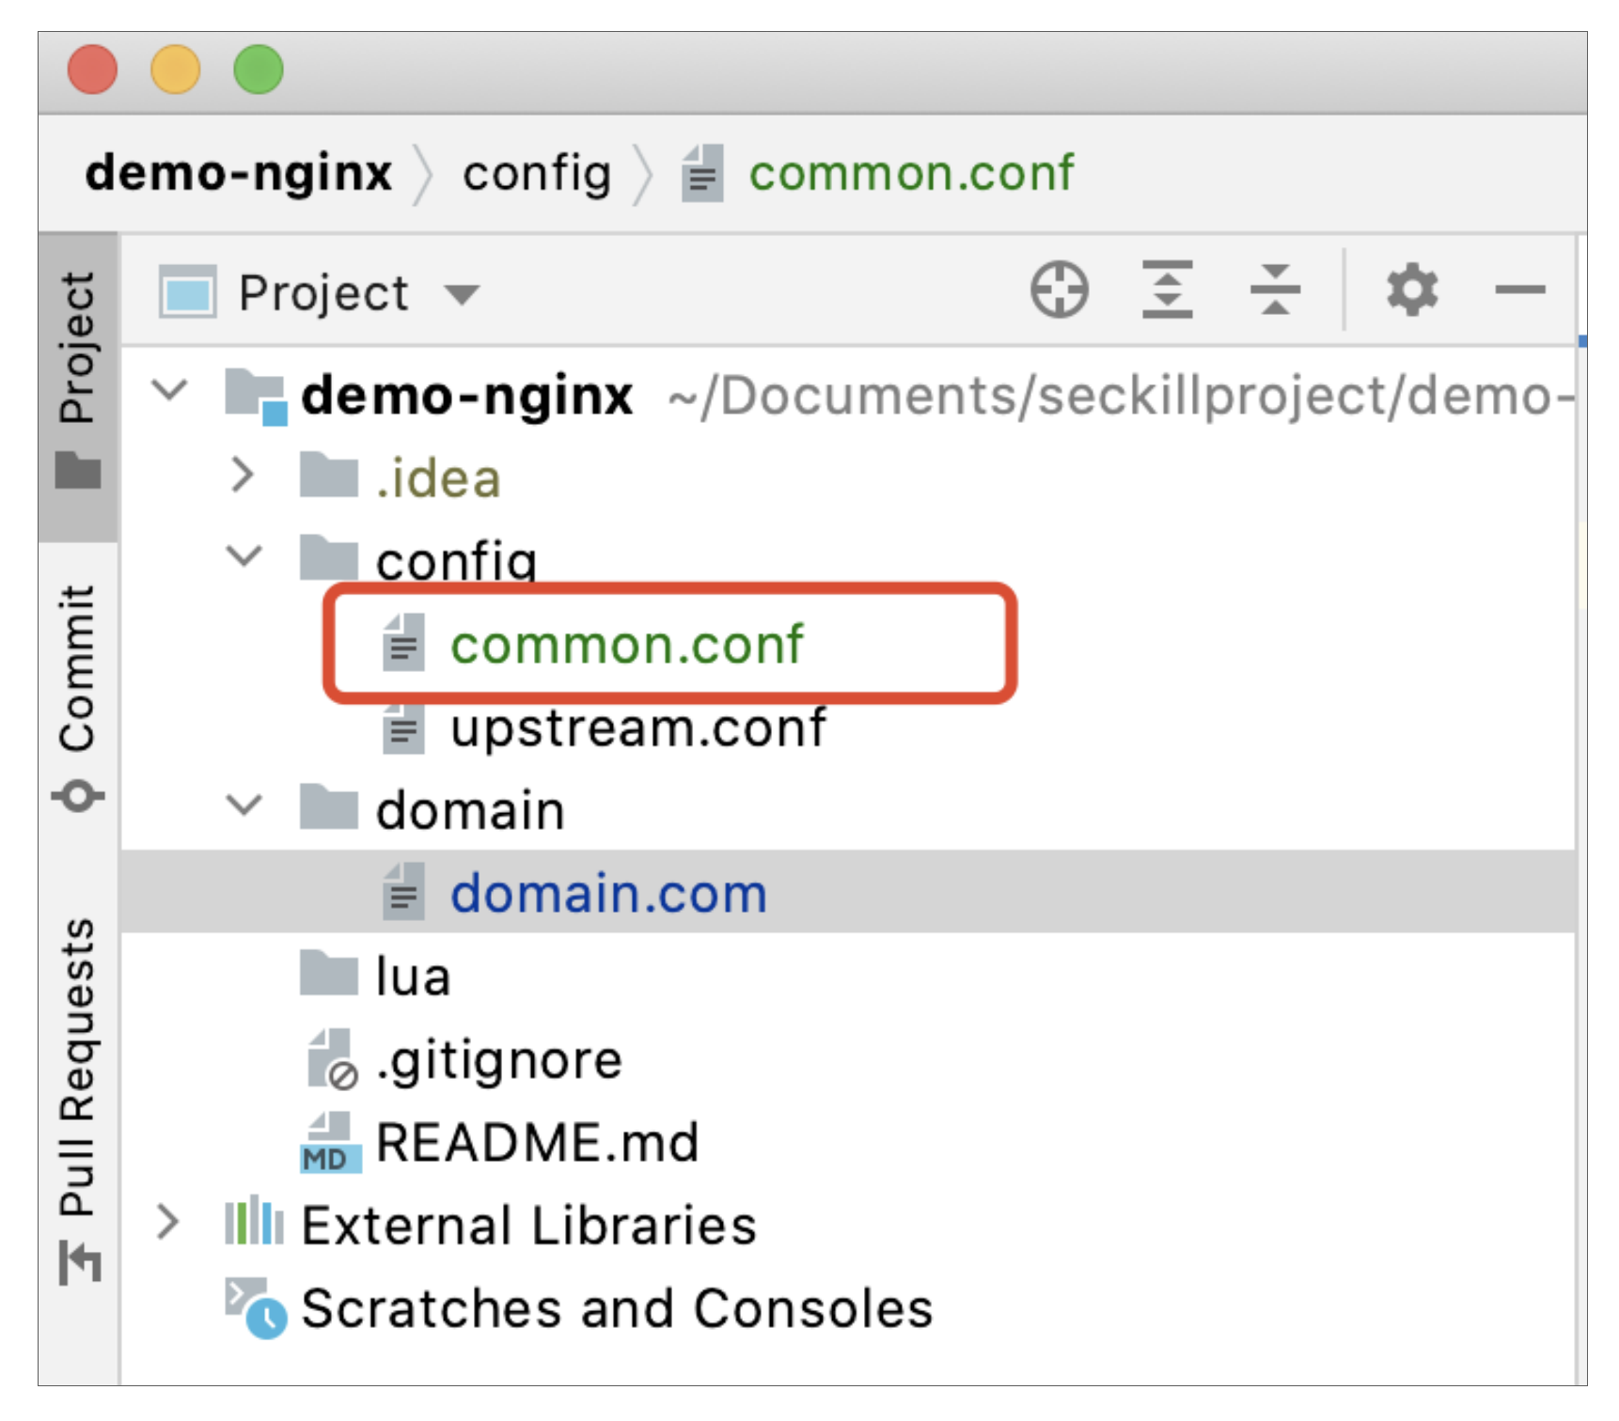Collapse the config folder chevron
The image size is (1619, 1421).
tap(244, 556)
